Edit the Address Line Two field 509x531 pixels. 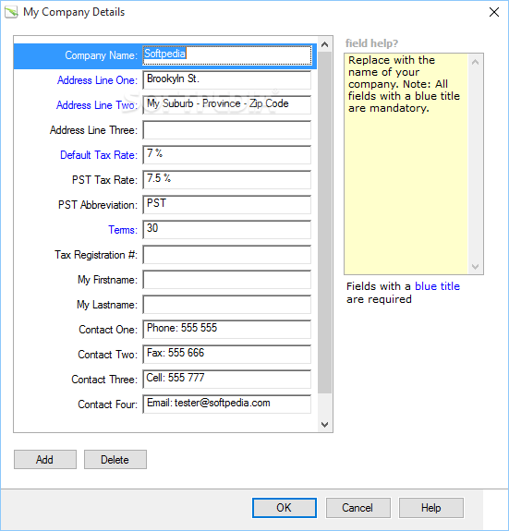227,105
